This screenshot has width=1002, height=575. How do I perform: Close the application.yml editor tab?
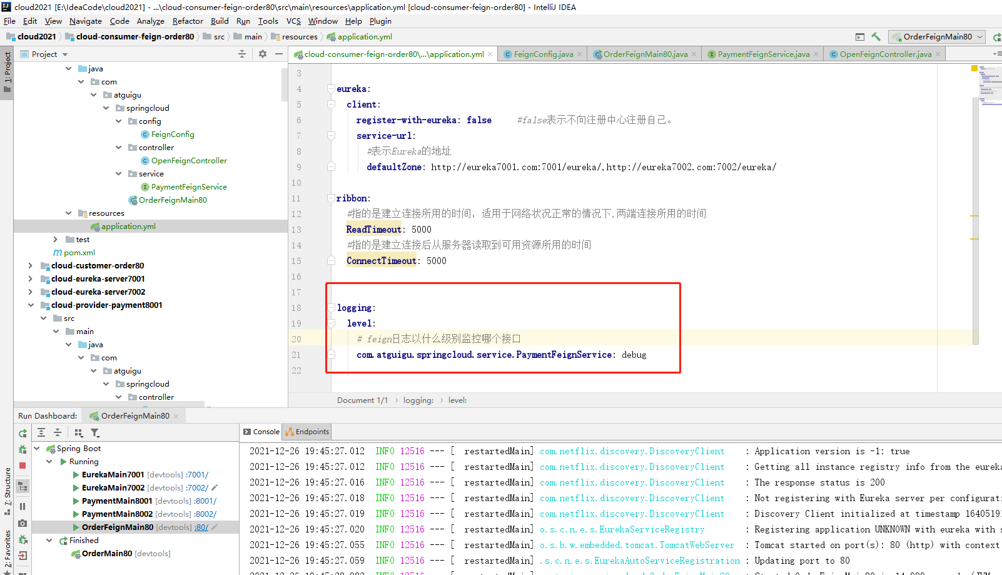490,54
